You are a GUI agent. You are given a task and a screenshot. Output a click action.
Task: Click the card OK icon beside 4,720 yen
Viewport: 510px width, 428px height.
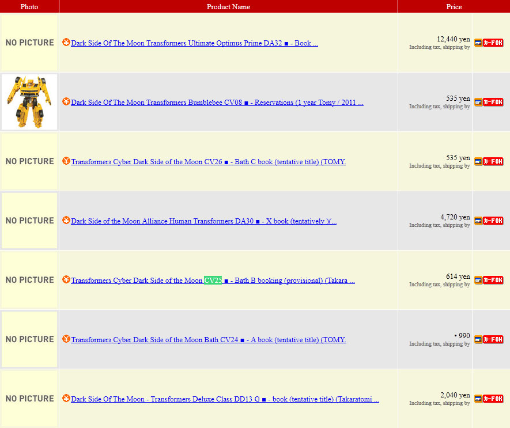(489, 221)
